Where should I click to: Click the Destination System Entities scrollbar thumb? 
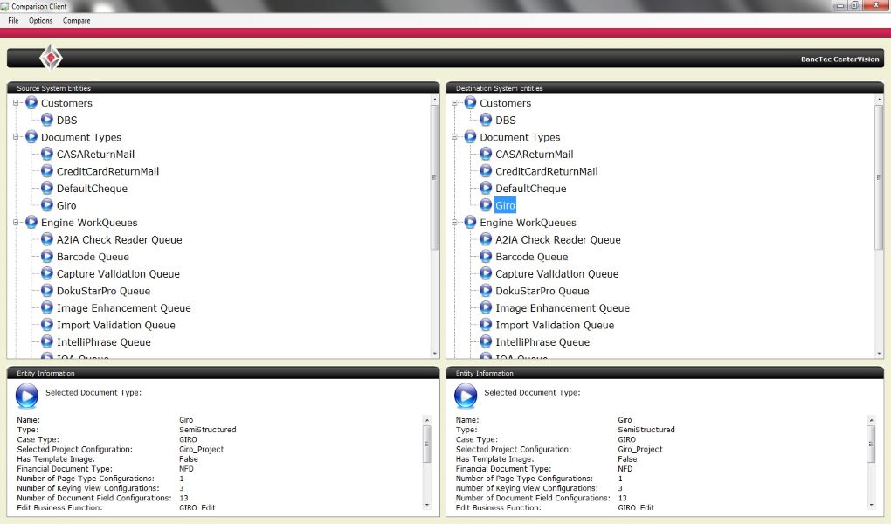click(x=879, y=177)
